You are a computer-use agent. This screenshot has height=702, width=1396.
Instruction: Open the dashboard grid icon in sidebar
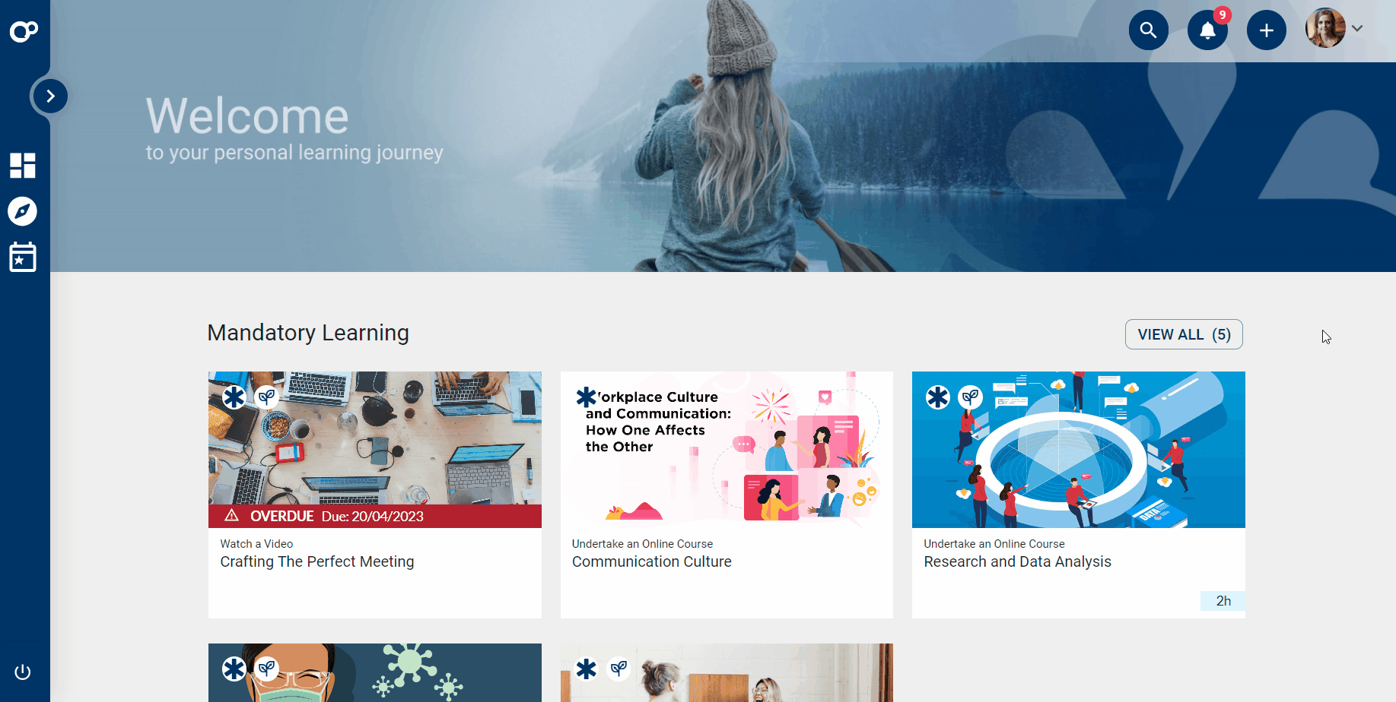pyautogui.click(x=23, y=166)
